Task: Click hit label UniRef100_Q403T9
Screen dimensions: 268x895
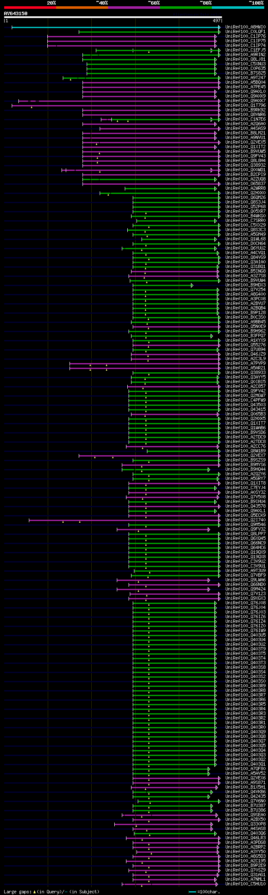Action: pos(245,649)
